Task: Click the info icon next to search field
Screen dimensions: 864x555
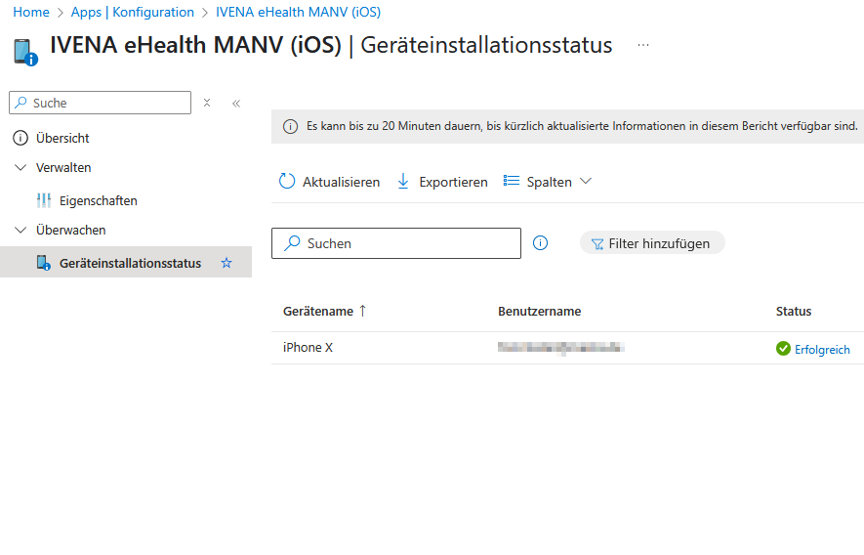Action: coord(541,243)
